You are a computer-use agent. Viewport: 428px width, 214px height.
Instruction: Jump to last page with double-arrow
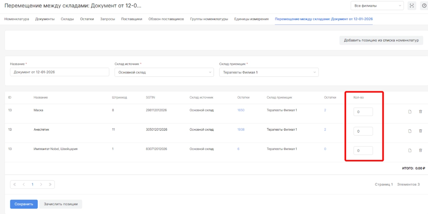(x=50, y=184)
